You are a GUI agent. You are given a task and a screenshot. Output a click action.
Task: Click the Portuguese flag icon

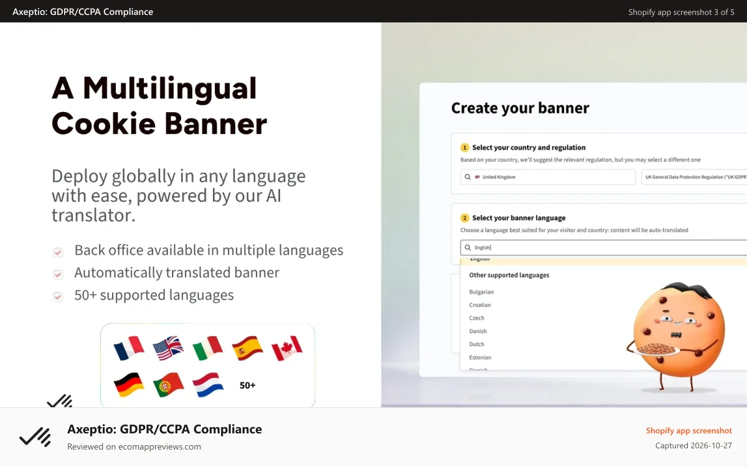(x=168, y=385)
